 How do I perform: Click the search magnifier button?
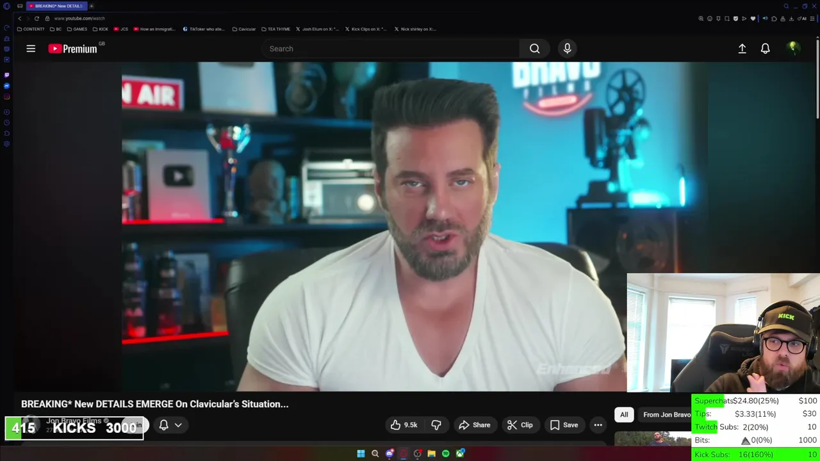pos(534,49)
